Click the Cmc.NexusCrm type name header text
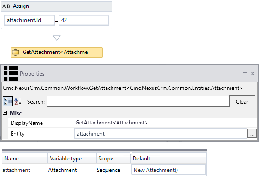The height and width of the screenshot is (177, 259). click(123, 88)
